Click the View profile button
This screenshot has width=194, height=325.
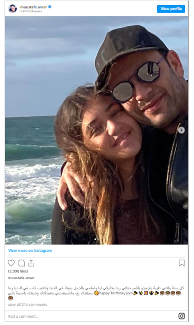(171, 9)
